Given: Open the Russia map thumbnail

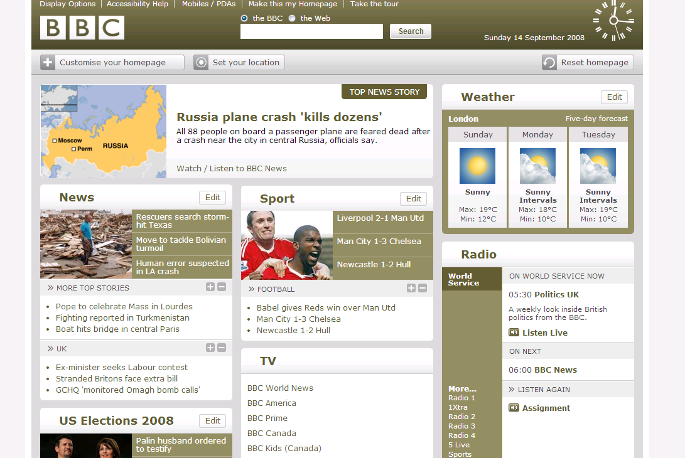Looking at the screenshot, I should [104, 131].
